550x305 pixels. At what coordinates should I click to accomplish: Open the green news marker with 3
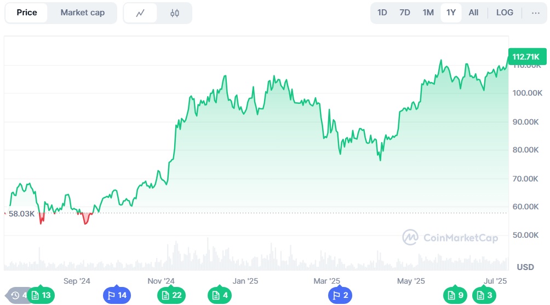pyautogui.click(x=485, y=296)
